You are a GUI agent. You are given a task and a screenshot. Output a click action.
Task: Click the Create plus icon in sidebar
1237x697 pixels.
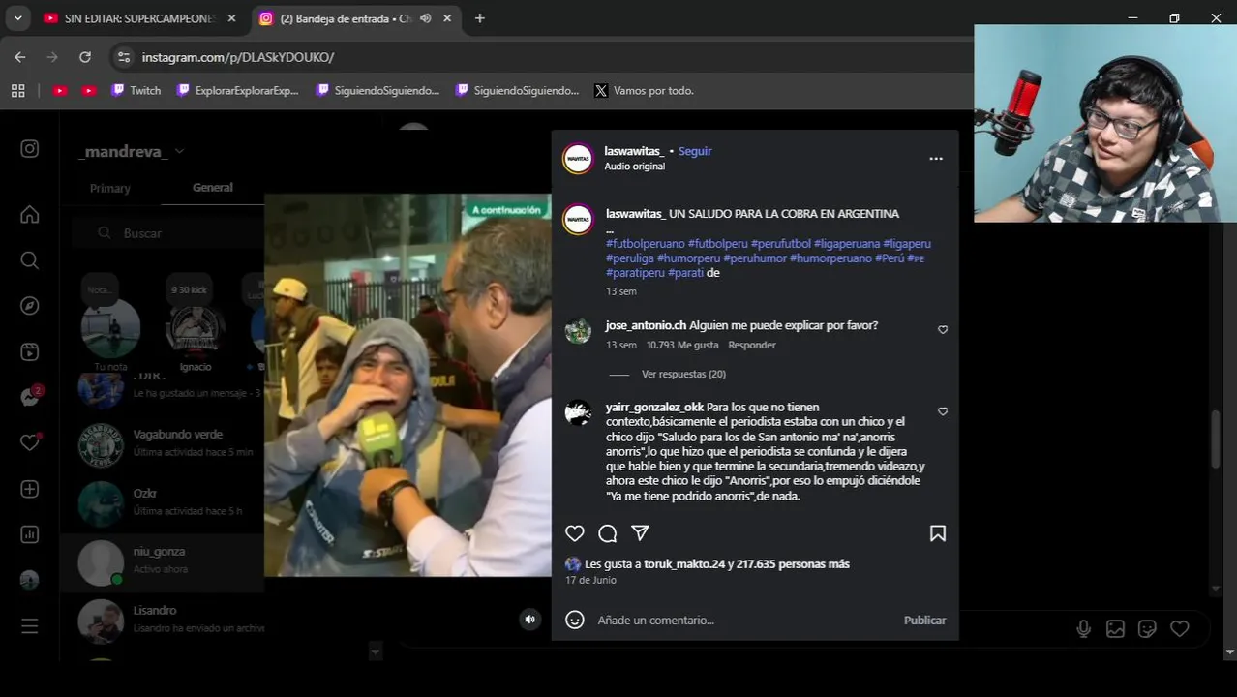30,489
